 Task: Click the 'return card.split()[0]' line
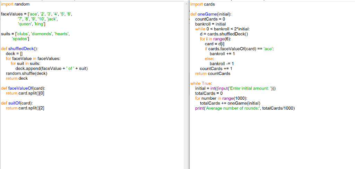click(x=25, y=93)
